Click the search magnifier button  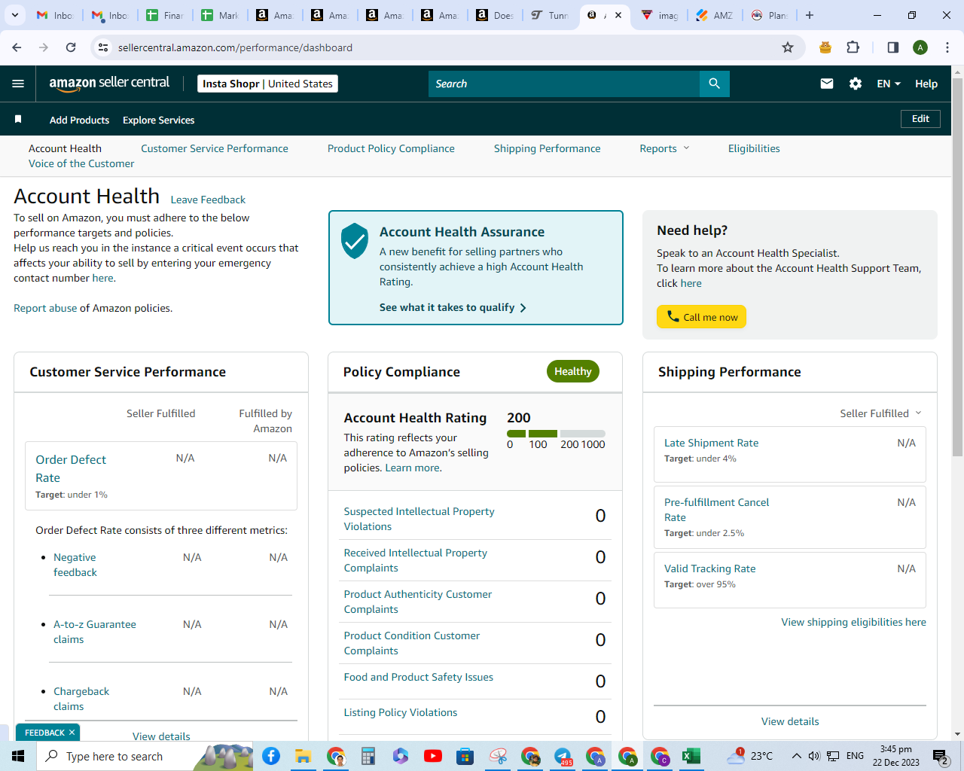coord(715,84)
